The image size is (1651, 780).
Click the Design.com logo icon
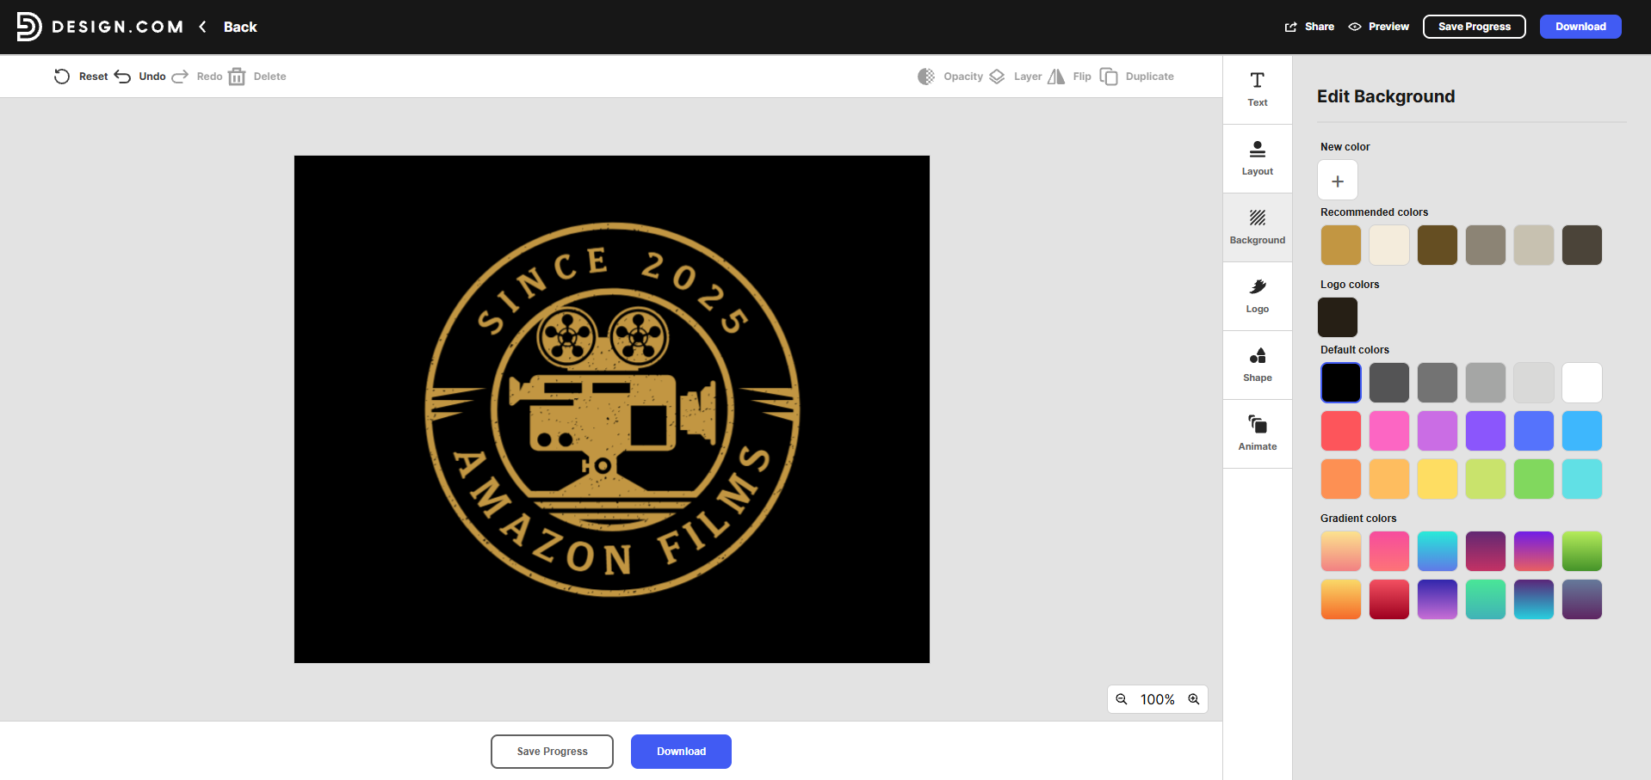(x=28, y=27)
